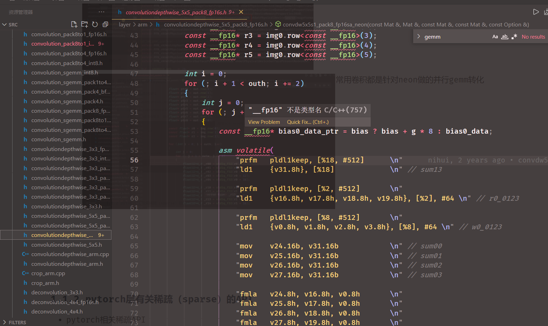This screenshot has height=326, width=548.
Task: Toggle Match Whole Word in find widget
Action: [x=504, y=37]
